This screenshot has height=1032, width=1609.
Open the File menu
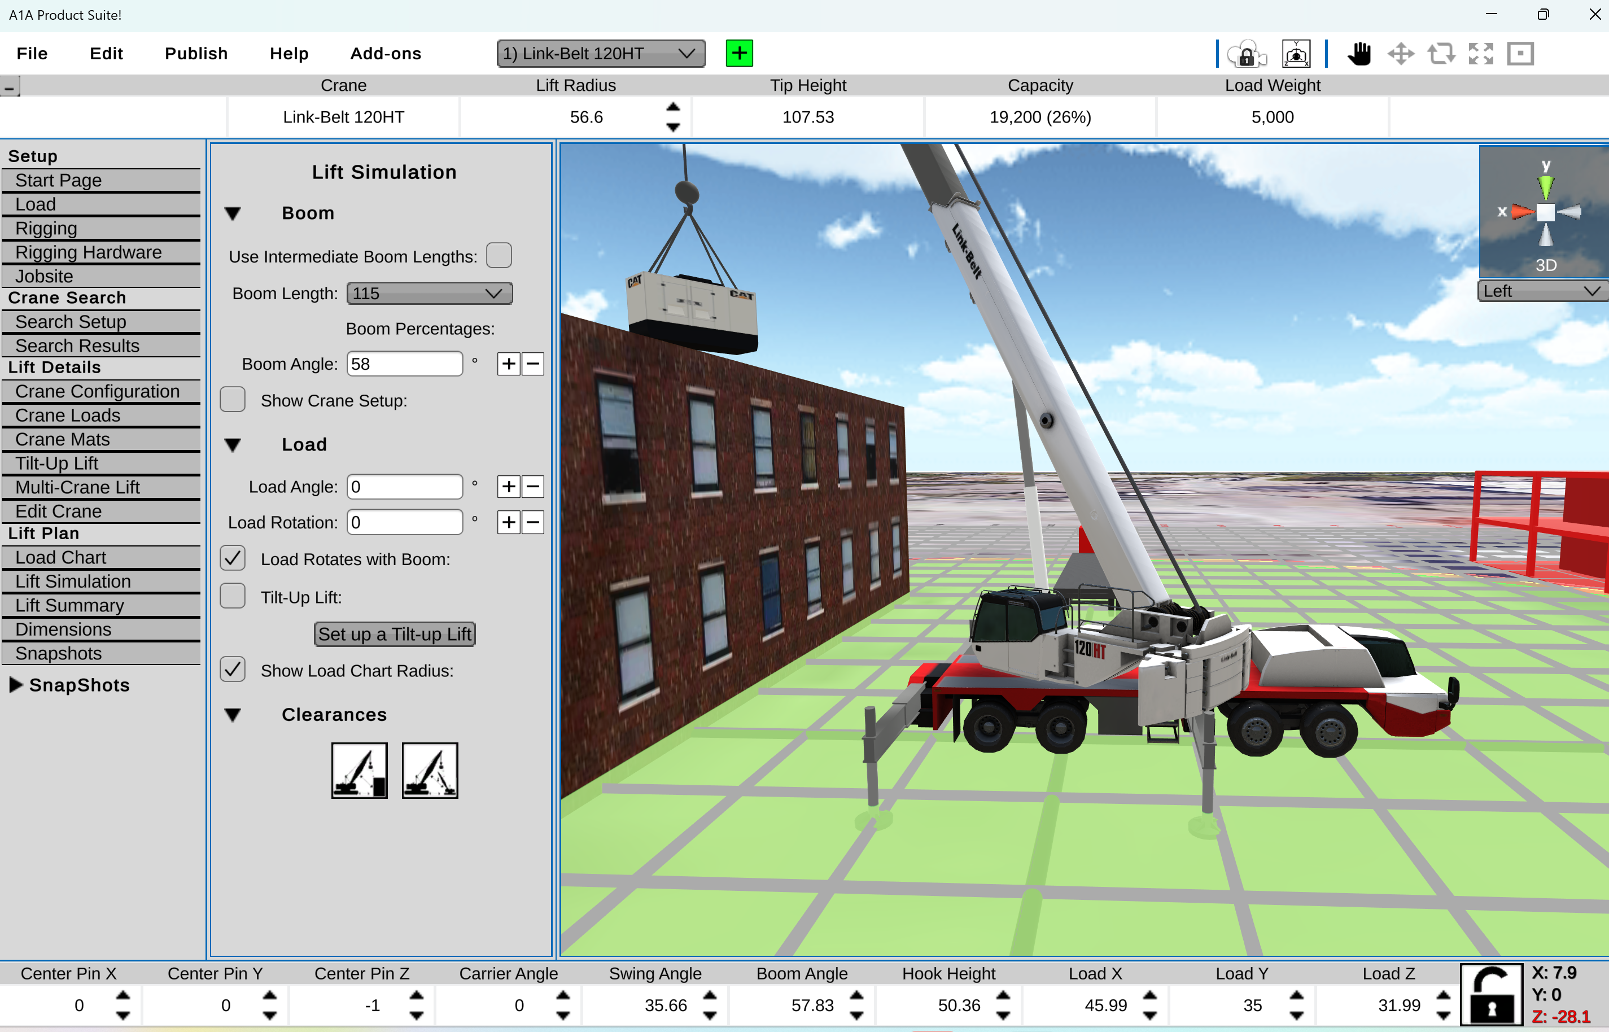32,54
